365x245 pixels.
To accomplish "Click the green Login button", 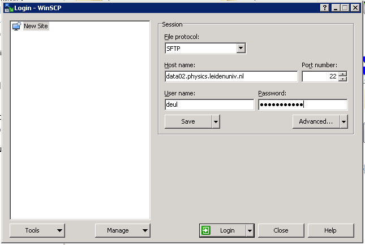I will [222, 230].
